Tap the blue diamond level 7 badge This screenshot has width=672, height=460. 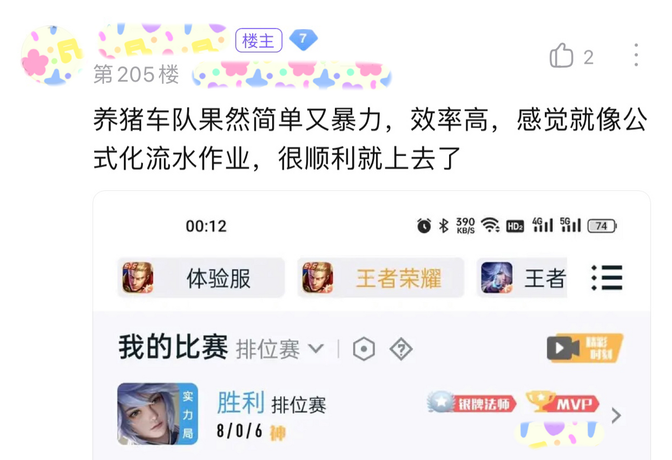click(303, 40)
